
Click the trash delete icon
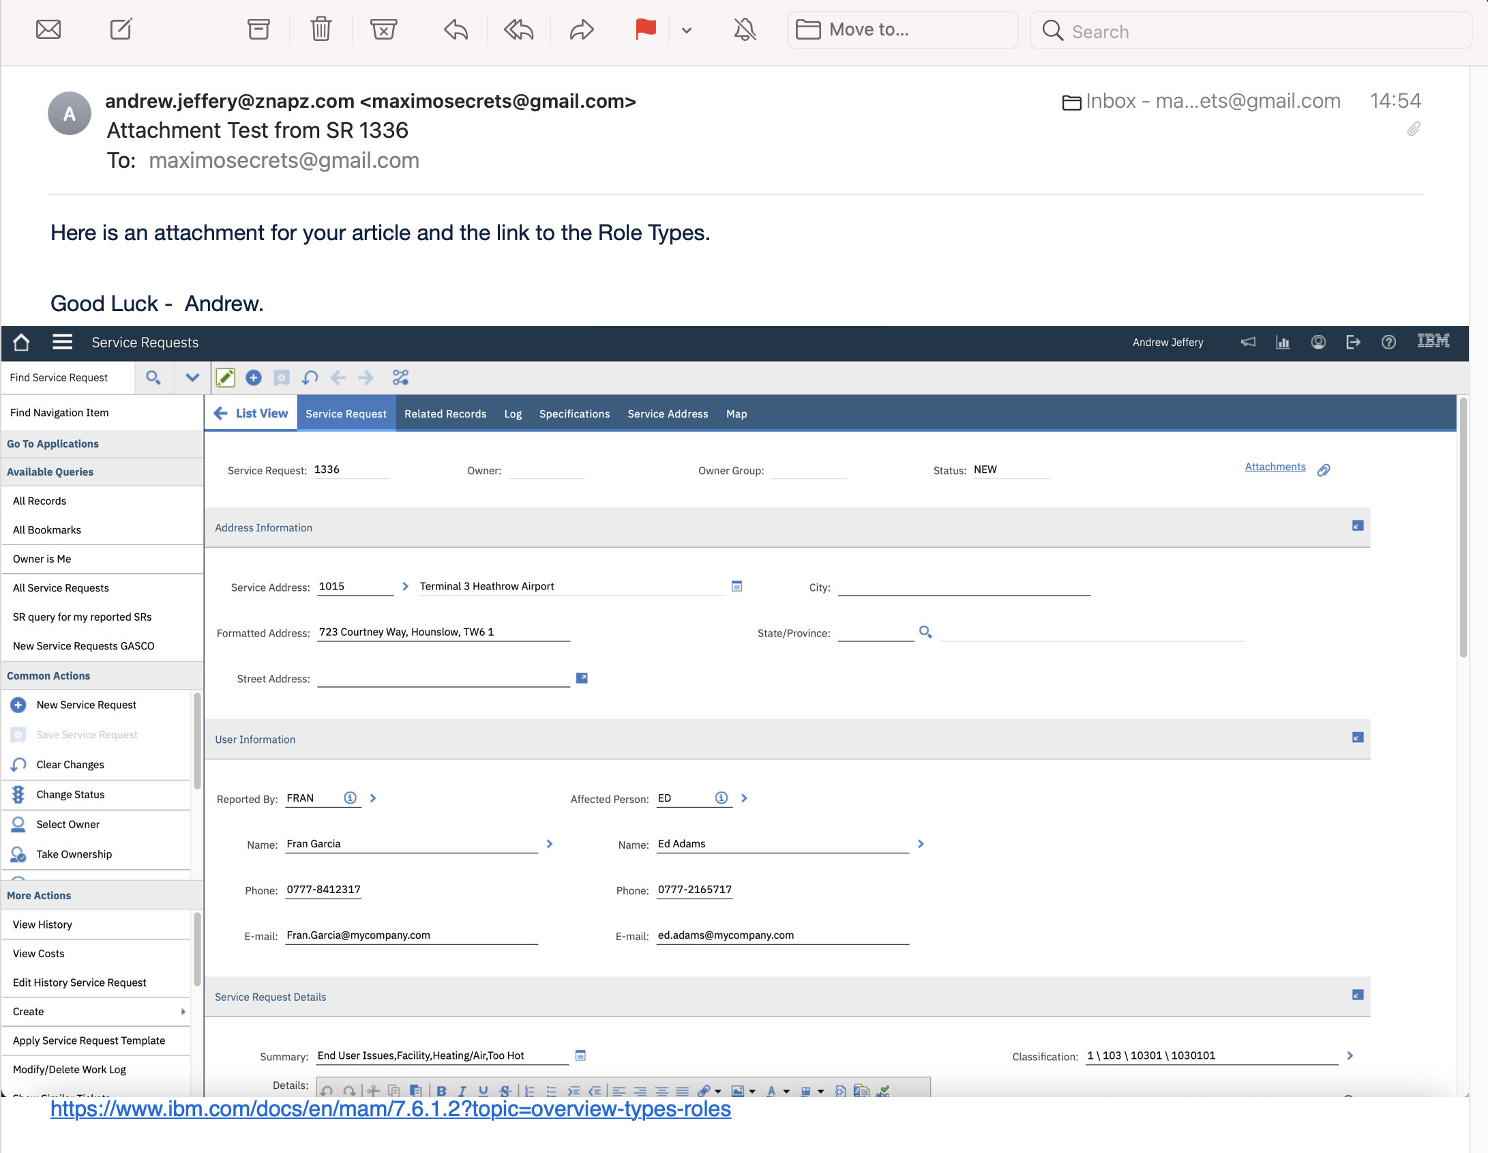click(321, 29)
